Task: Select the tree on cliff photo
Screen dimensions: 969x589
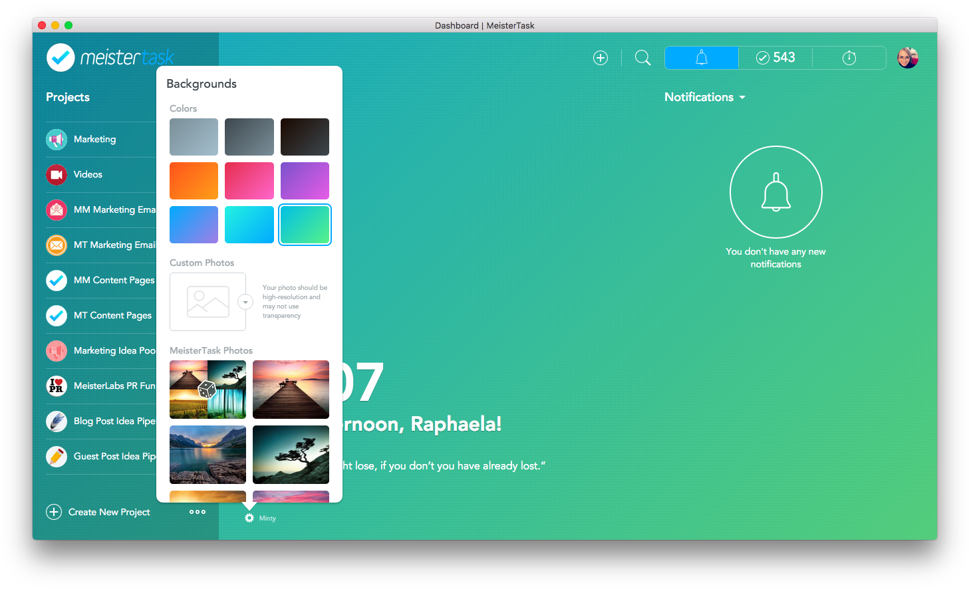Action: 291,455
